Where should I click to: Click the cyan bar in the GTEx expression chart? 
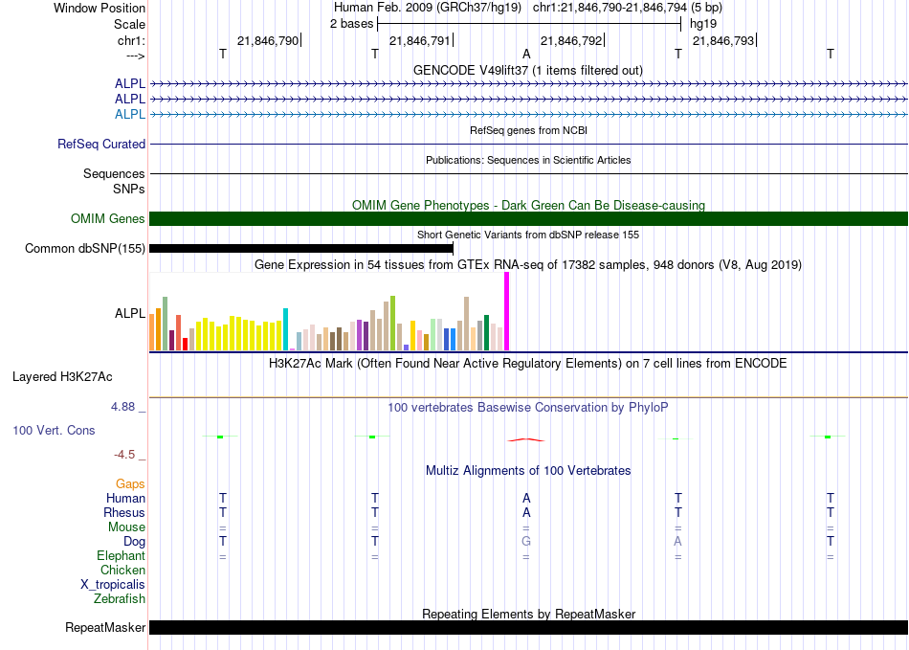pyautogui.click(x=285, y=329)
